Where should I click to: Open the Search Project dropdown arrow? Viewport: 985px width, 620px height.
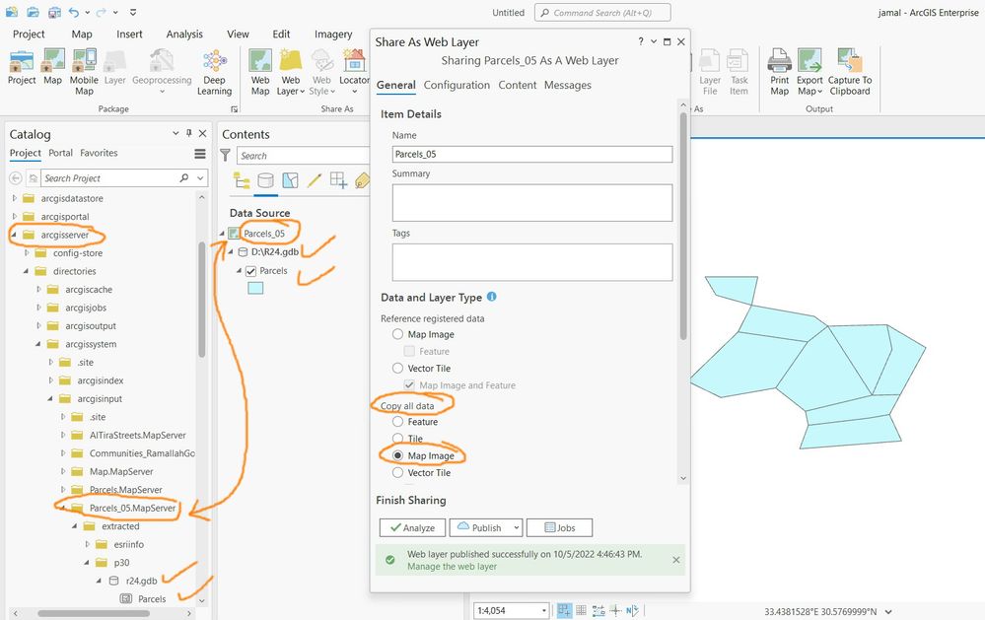click(x=200, y=178)
